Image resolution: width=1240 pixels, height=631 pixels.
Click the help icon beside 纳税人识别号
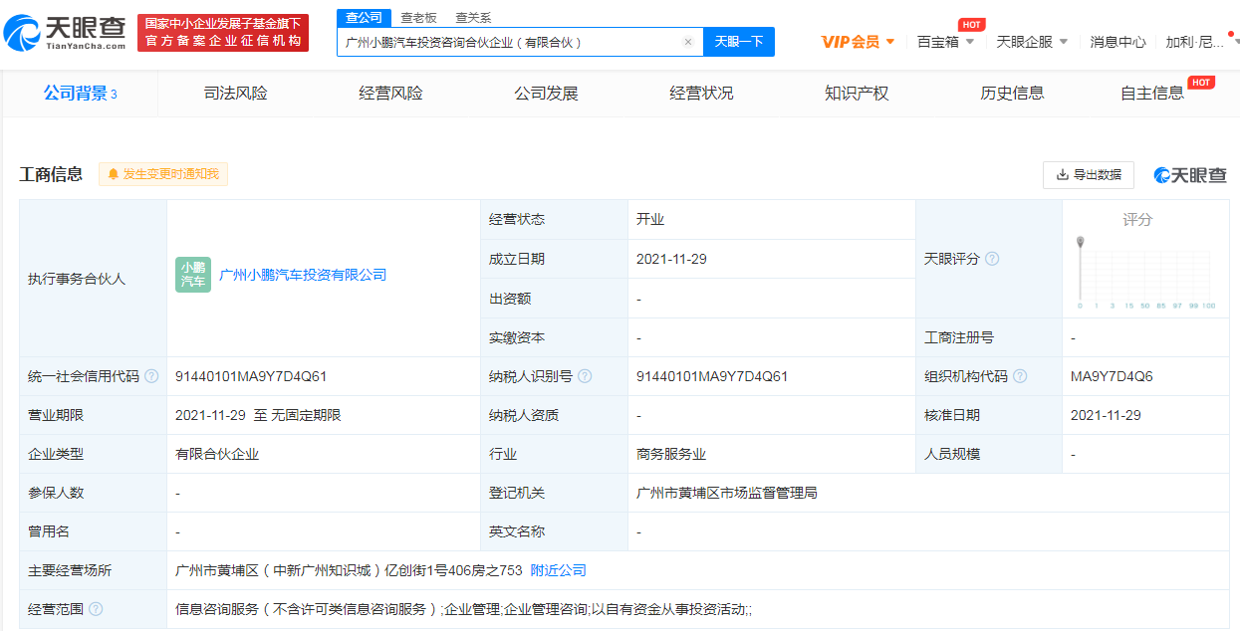tap(585, 376)
